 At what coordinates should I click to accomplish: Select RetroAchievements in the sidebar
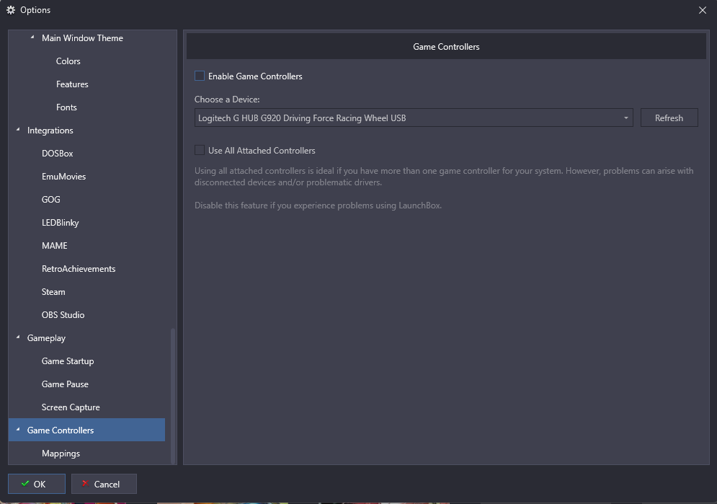(79, 269)
